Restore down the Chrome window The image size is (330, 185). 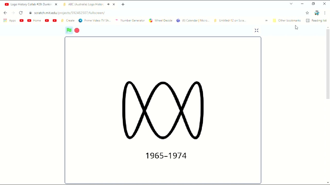[313, 4]
